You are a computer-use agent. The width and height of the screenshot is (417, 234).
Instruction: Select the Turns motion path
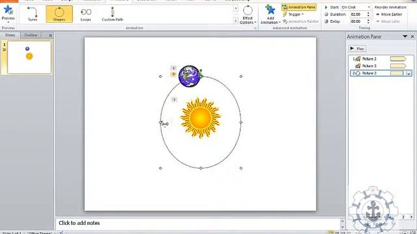(x=33, y=14)
